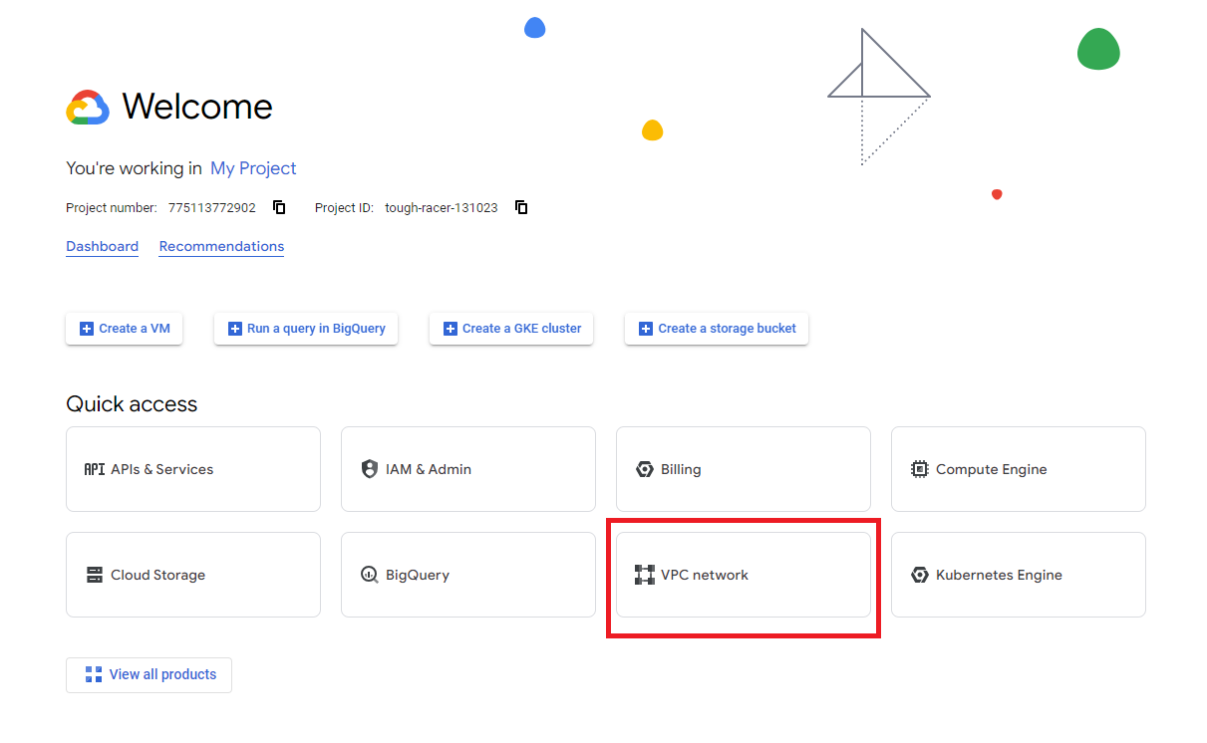Click the API icon in APIs & Services card
This screenshot has width=1207, height=743.
click(95, 469)
